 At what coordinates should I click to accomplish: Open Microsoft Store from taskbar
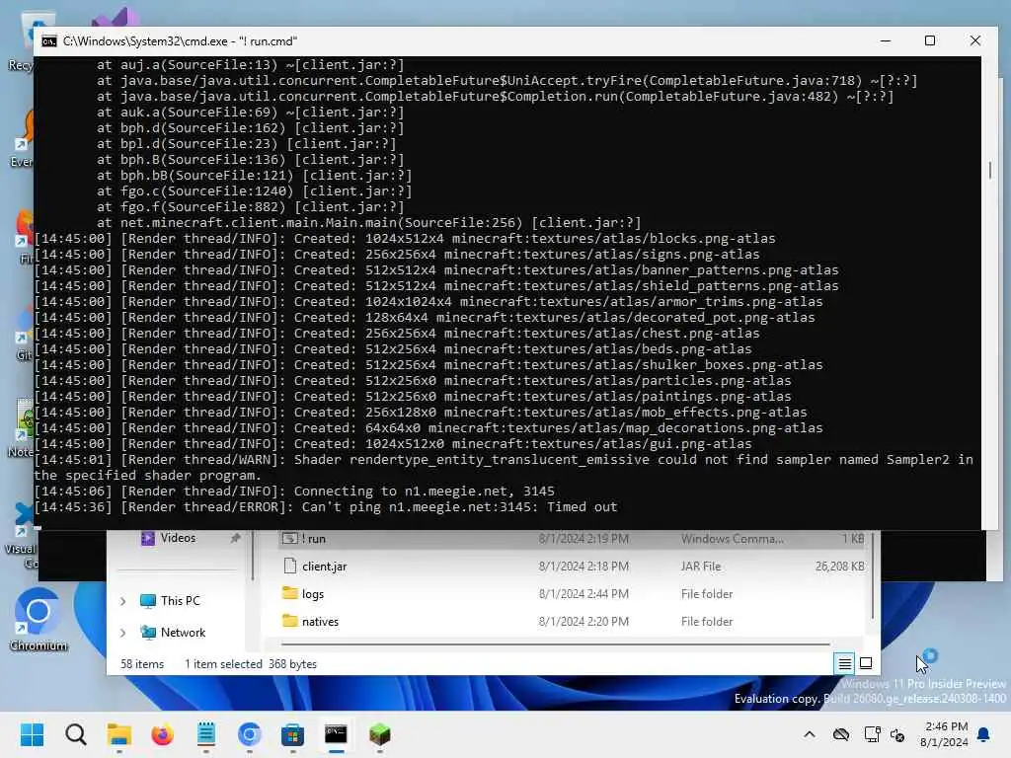click(292, 734)
